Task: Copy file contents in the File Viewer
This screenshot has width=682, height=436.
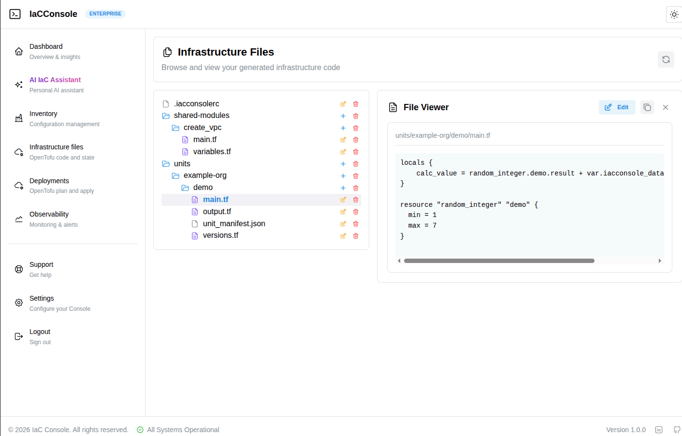Action: (647, 107)
